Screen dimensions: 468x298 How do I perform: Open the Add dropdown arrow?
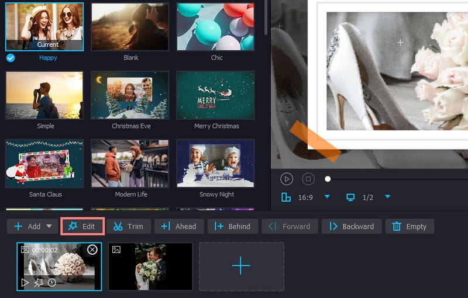pos(49,226)
